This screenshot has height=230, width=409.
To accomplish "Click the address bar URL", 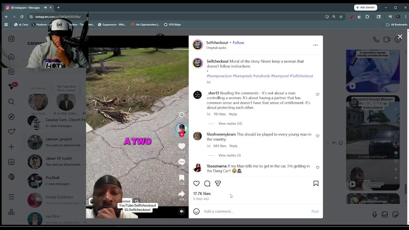I will click(x=58, y=17).
